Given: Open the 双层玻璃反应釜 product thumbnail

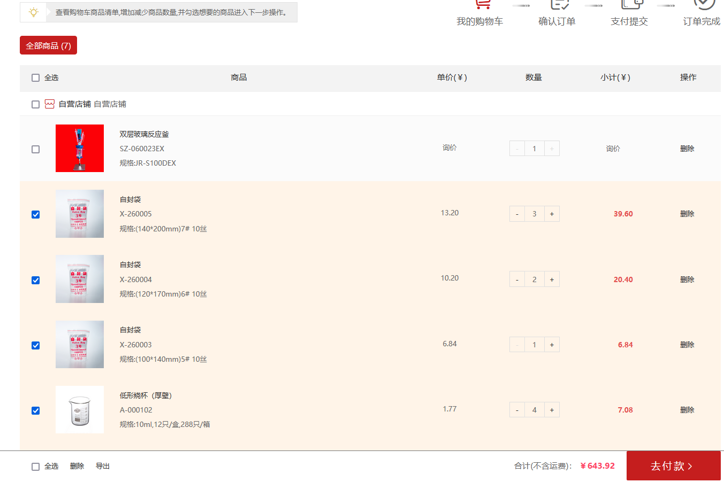Looking at the screenshot, I should coord(80,148).
